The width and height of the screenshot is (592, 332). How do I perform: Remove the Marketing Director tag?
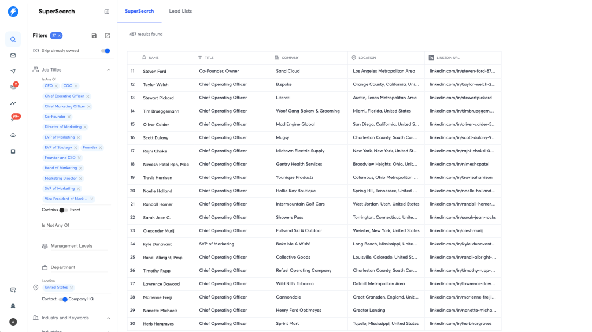pos(80,178)
